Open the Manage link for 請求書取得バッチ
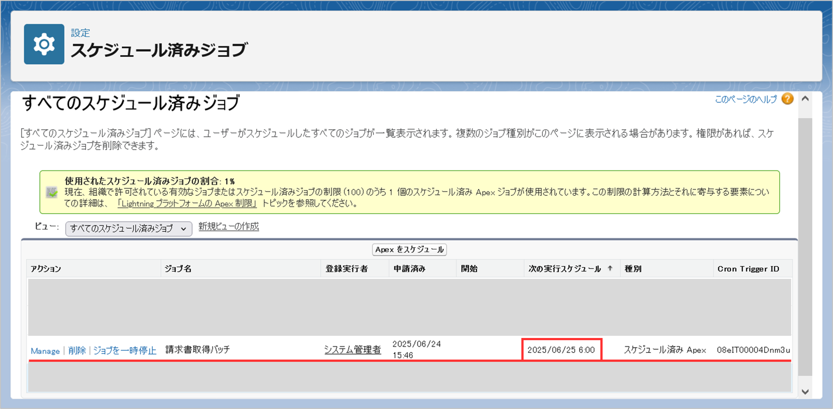833x409 pixels. [x=45, y=351]
